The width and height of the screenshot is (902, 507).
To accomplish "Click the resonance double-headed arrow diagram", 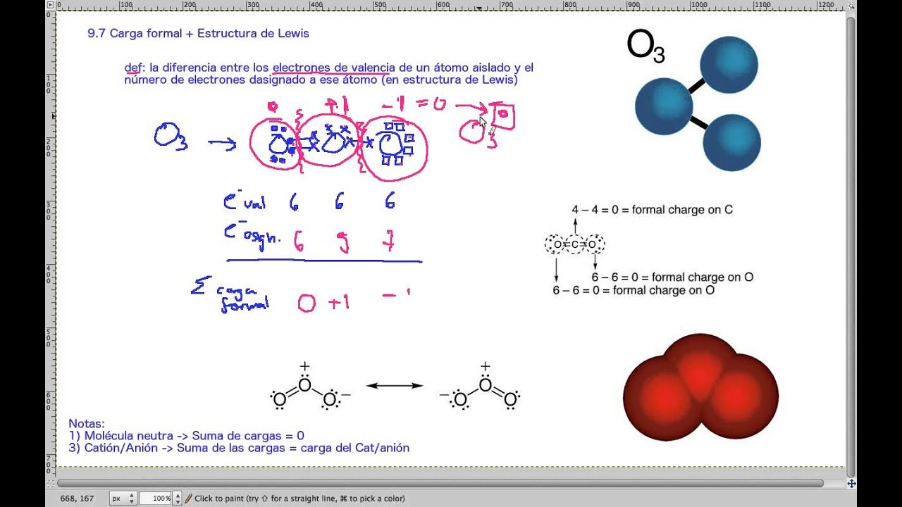I will (x=395, y=386).
